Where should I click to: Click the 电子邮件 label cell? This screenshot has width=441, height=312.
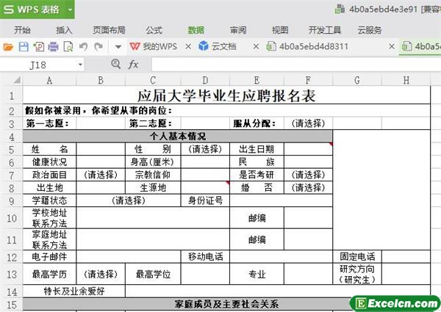pos(49,256)
